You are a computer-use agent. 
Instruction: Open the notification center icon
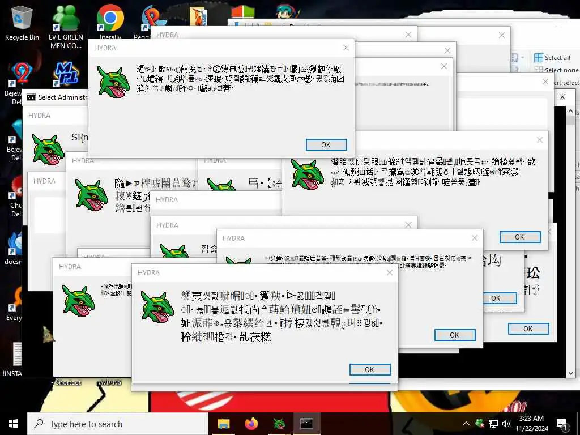562,424
